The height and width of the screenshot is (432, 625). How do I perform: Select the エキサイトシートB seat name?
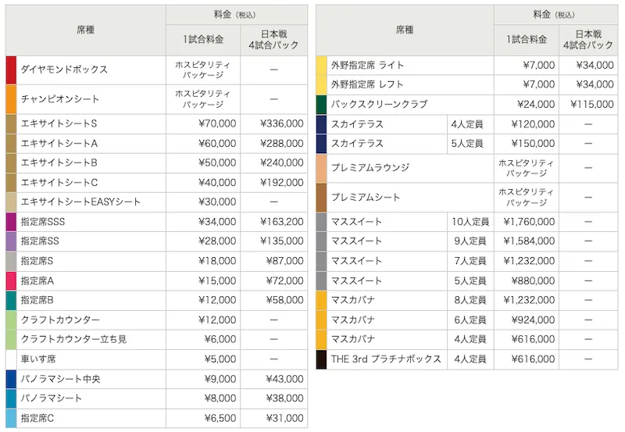click(x=59, y=162)
